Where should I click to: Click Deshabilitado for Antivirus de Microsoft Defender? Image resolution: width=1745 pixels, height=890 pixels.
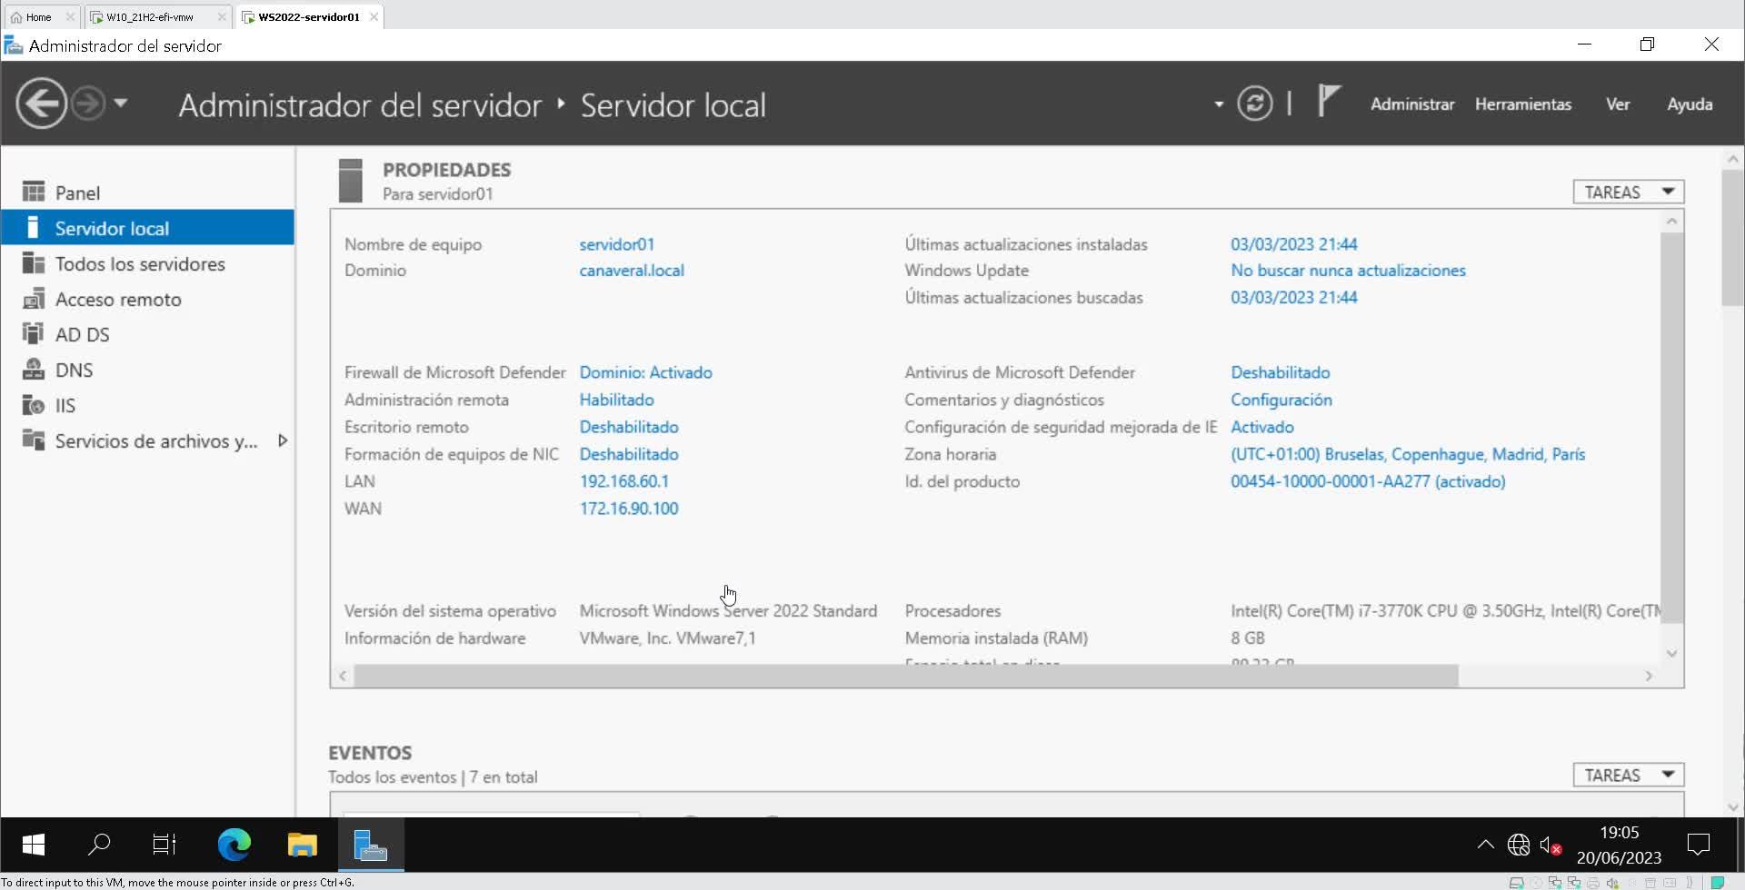pos(1281,372)
